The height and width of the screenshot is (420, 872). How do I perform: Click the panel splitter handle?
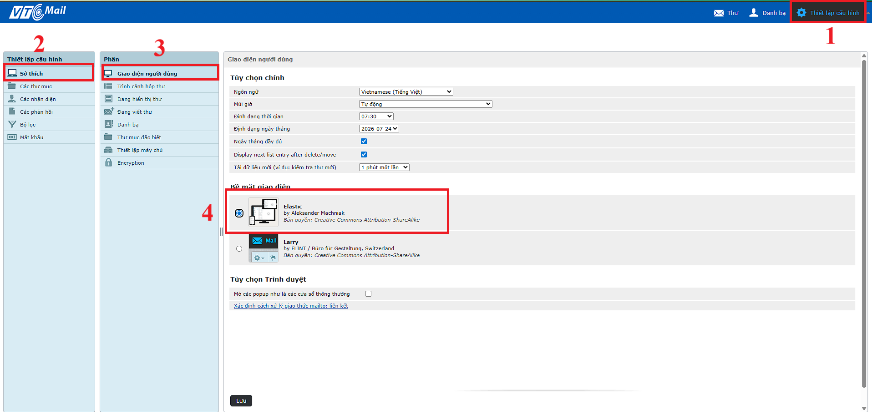221,232
